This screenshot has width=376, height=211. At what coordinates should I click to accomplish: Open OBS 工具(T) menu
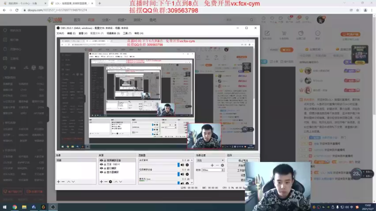127,33
